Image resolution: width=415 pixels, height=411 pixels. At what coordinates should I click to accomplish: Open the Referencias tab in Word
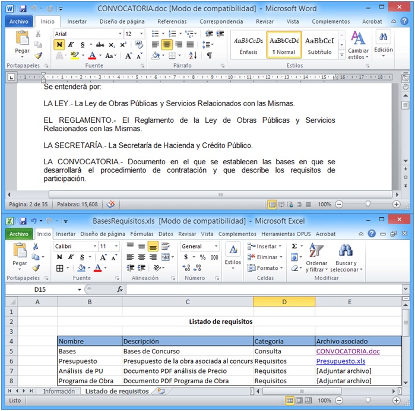172,21
